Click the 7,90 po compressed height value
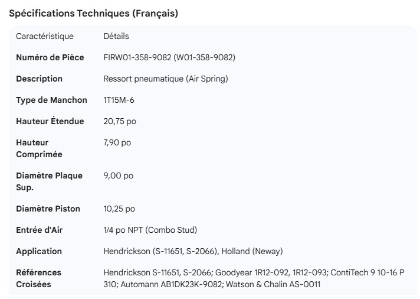The width and height of the screenshot is (420, 299). point(117,142)
